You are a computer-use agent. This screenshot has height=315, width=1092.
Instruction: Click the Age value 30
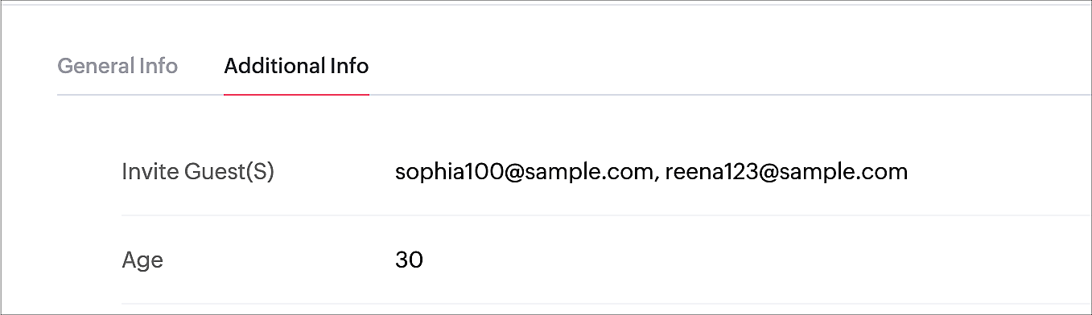(x=409, y=260)
